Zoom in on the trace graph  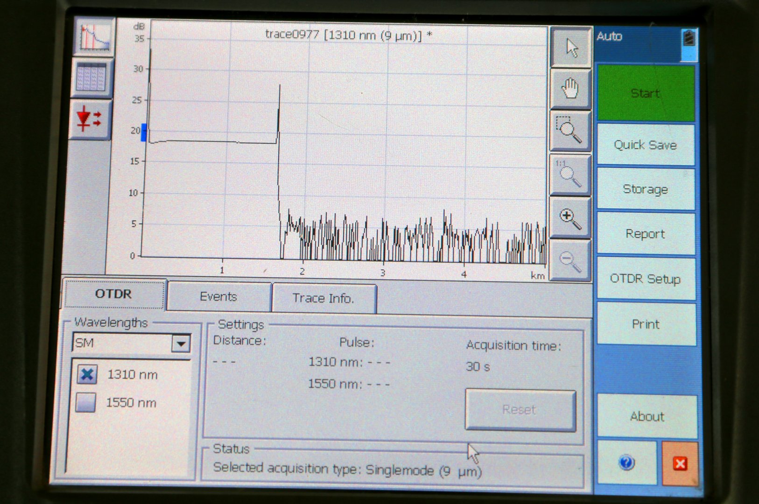[570, 218]
